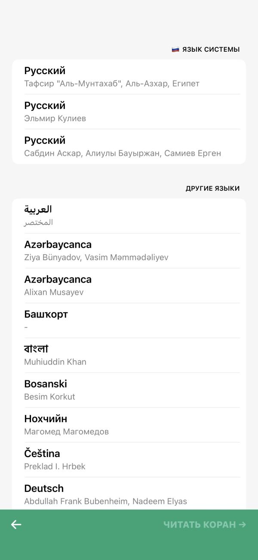Select Čeština Preklad I. Hrbek

129,460
